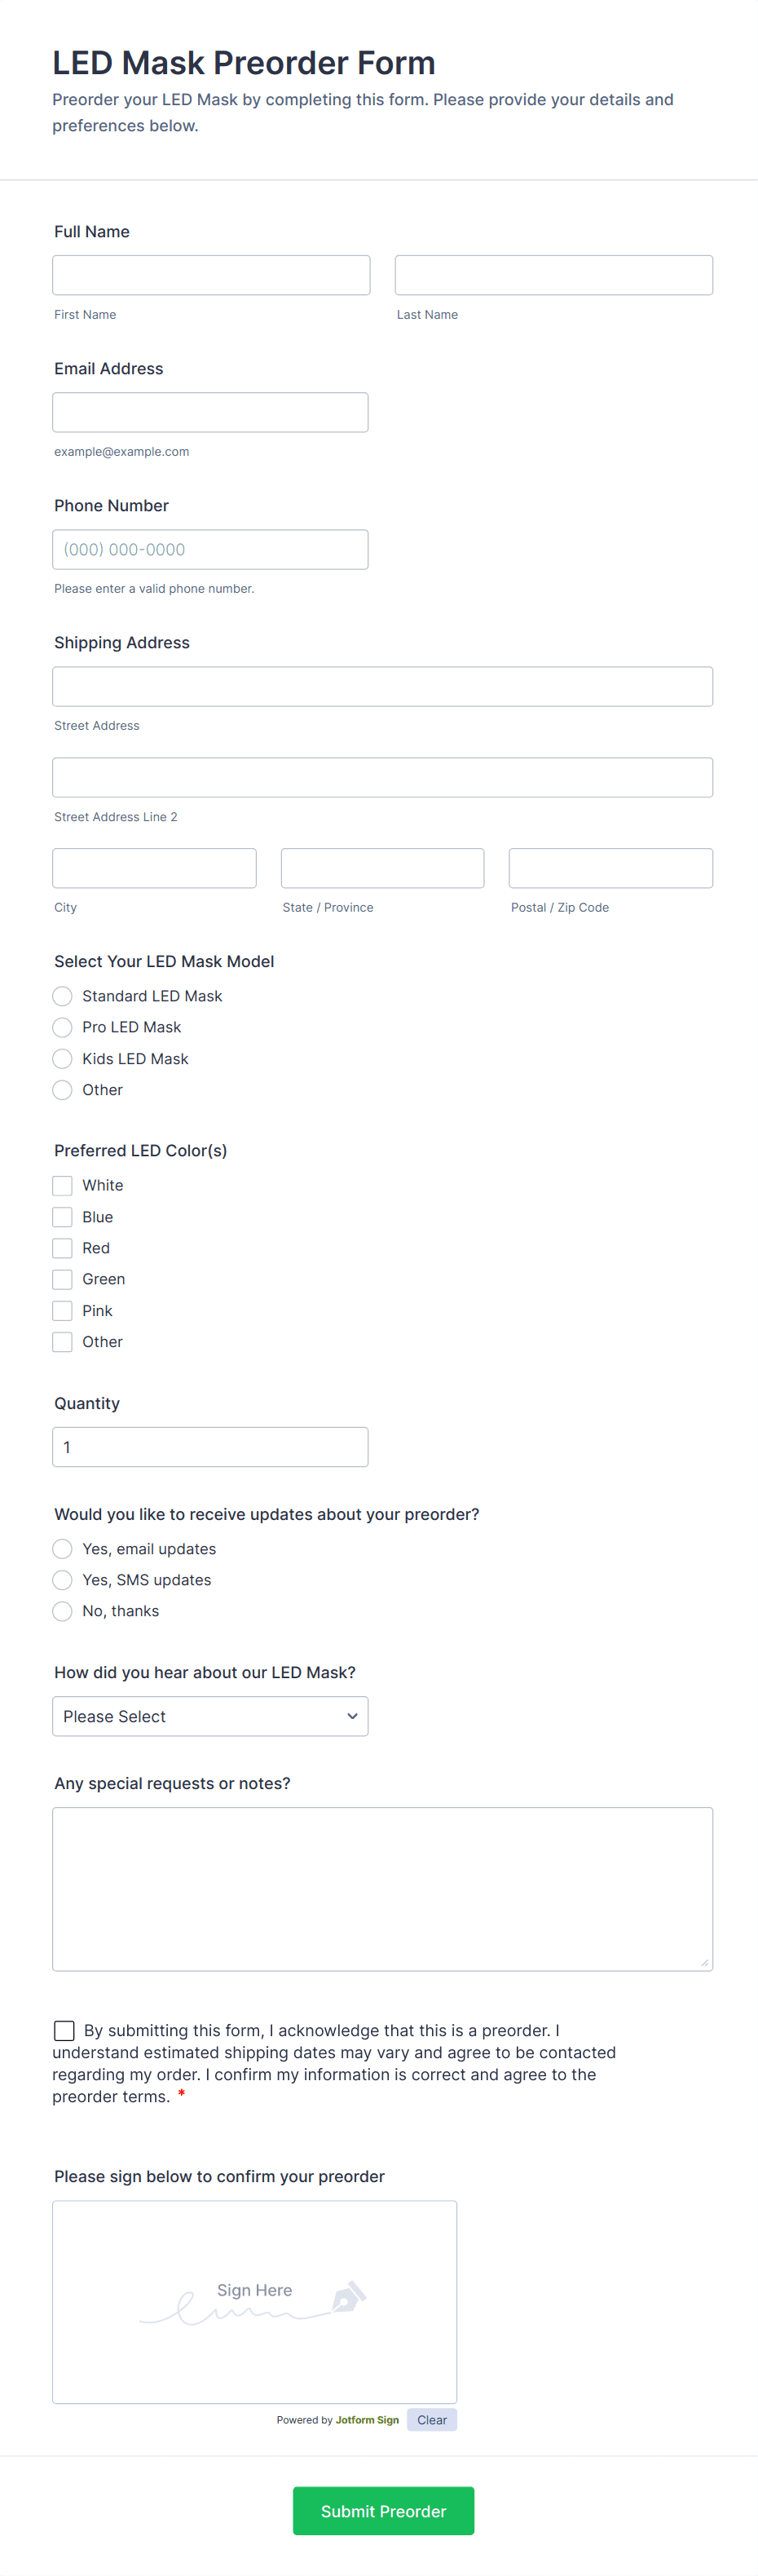Clear the signature field
This screenshot has width=758, height=2576.
tap(432, 2419)
